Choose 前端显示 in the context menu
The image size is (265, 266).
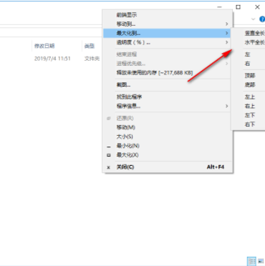coord(167,15)
